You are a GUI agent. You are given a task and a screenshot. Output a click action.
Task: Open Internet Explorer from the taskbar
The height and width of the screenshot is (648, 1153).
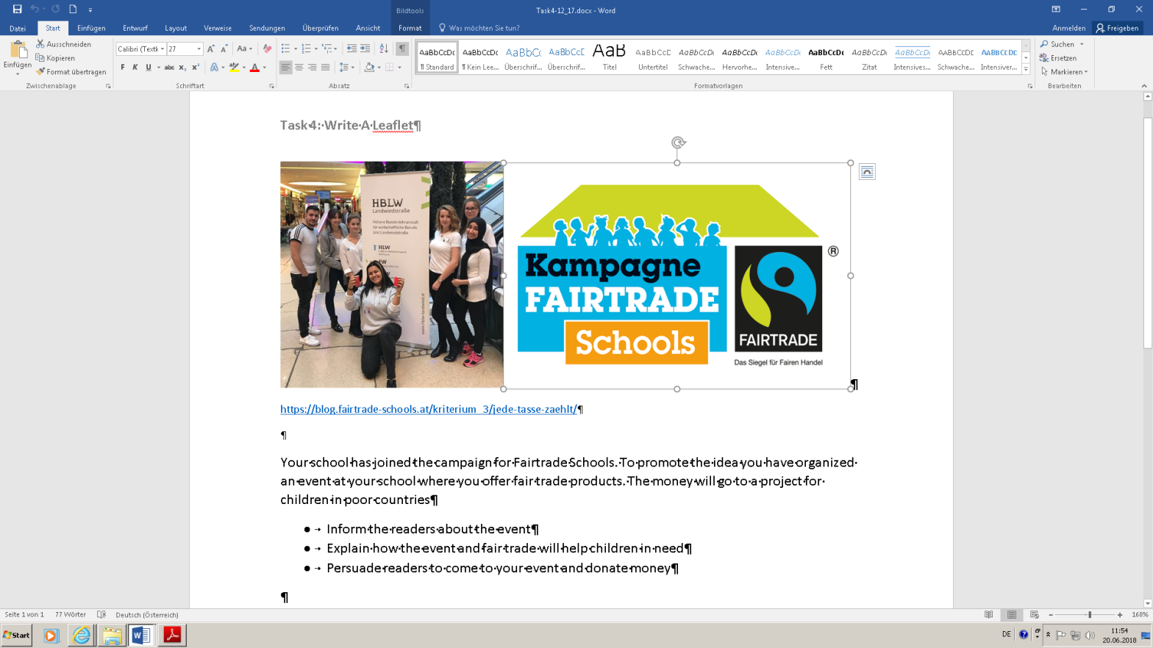pyautogui.click(x=81, y=635)
